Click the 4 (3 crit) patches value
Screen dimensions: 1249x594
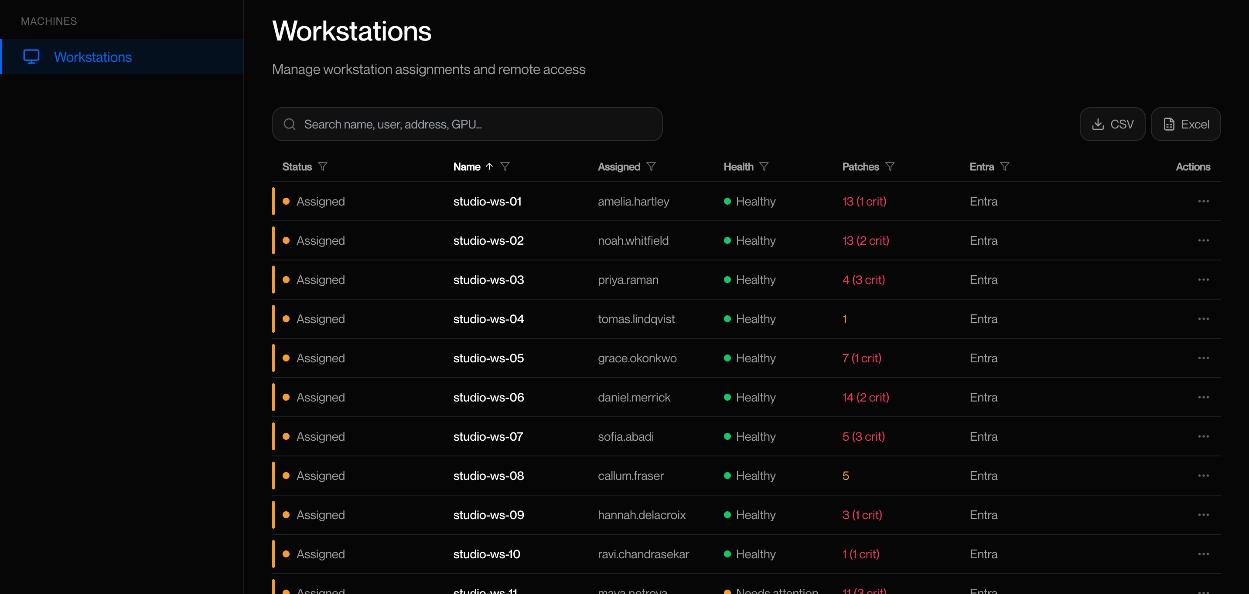(x=863, y=280)
